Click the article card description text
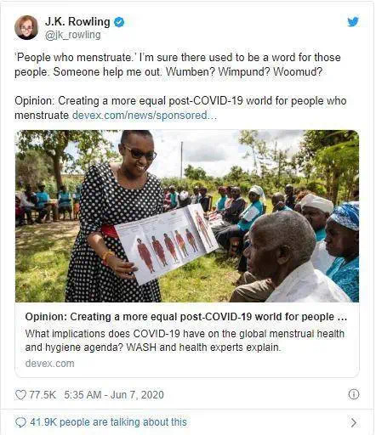 tap(185, 341)
